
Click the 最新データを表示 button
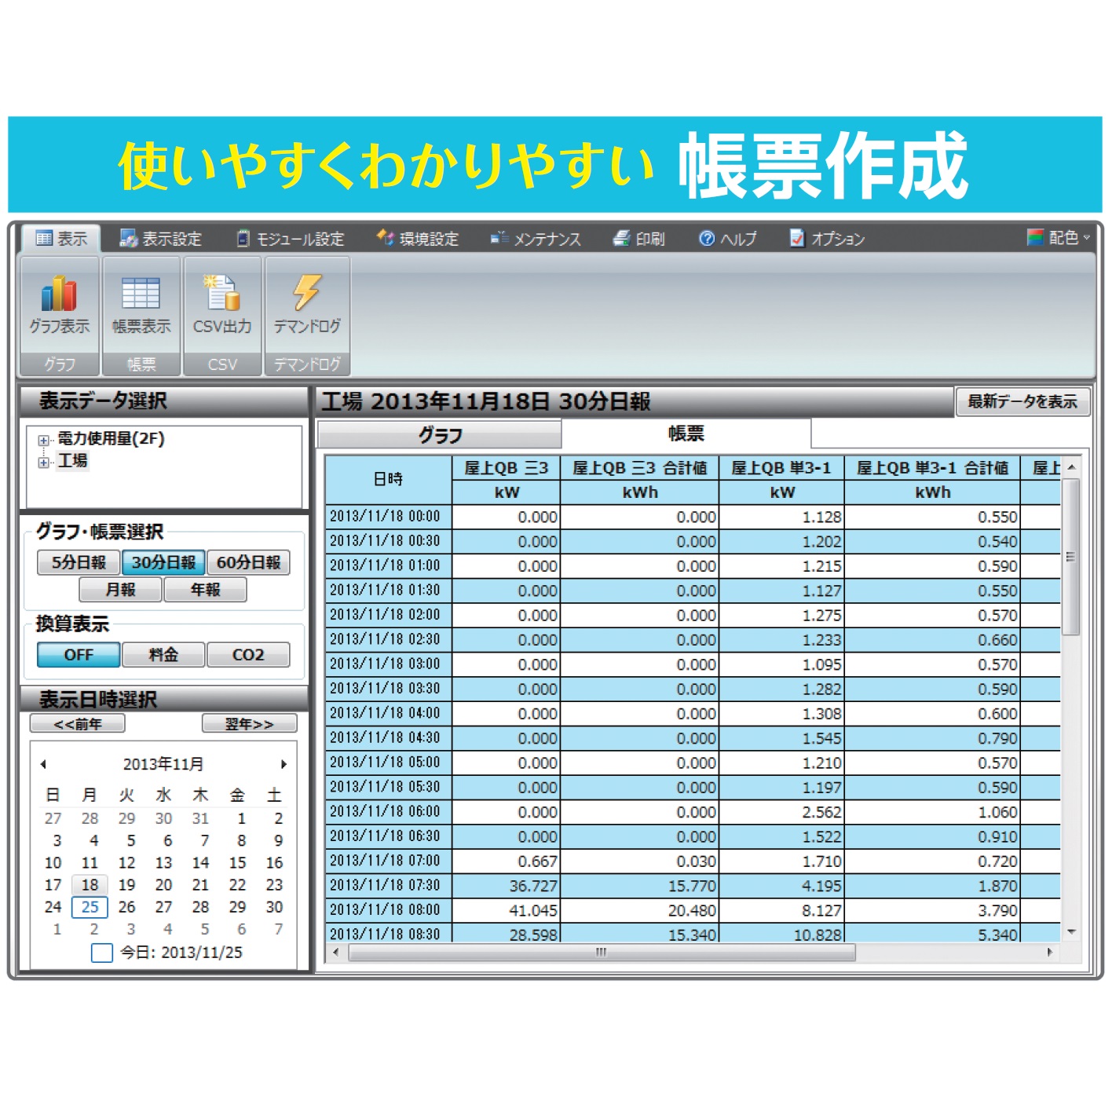pyautogui.click(x=1022, y=402)
